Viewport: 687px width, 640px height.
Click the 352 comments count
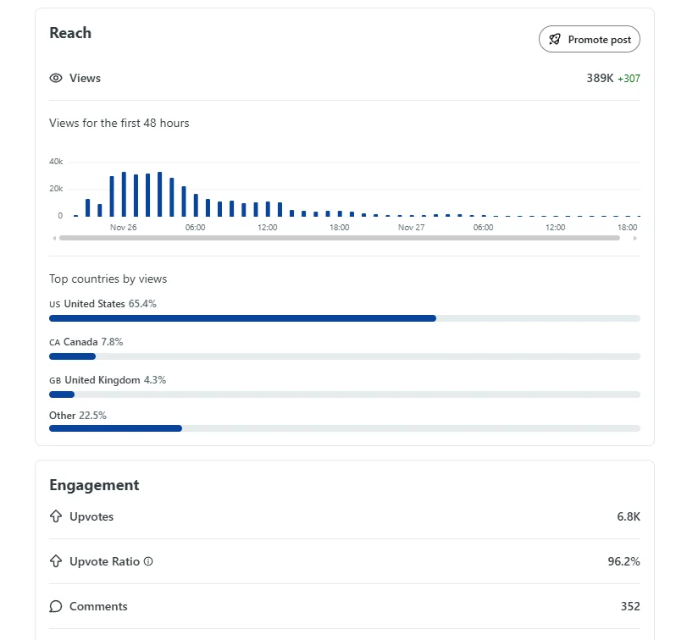coord(630,606)
